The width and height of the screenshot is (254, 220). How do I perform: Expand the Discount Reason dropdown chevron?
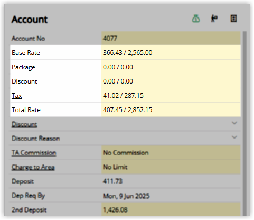coord(234,137)
